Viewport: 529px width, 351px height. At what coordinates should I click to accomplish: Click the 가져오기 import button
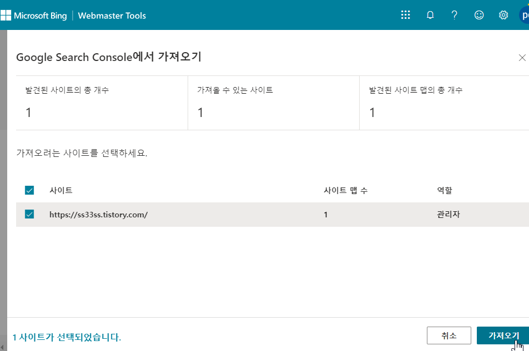coord(503,335)
